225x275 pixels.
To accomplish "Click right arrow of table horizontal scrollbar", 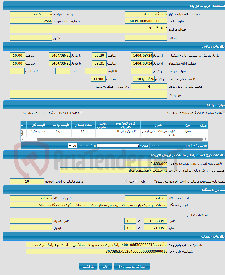I will tap(206, 139).
